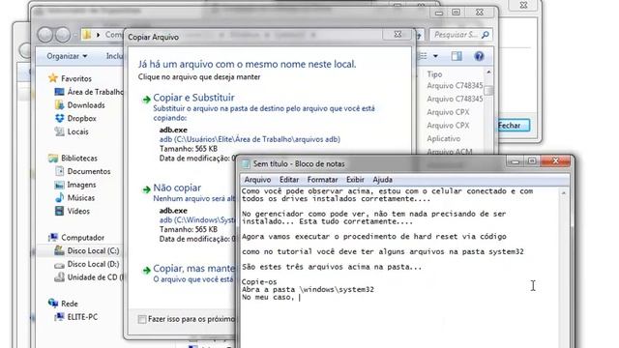The height and width of the screenshot is (348, 619).
Task: Click the Copiar e Substituir green arrow
Action: [x=146, y=99]
